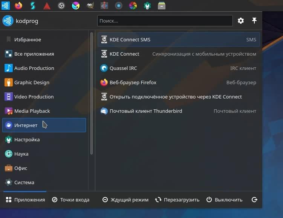Open the Офис category

click(x=44, y=168)
